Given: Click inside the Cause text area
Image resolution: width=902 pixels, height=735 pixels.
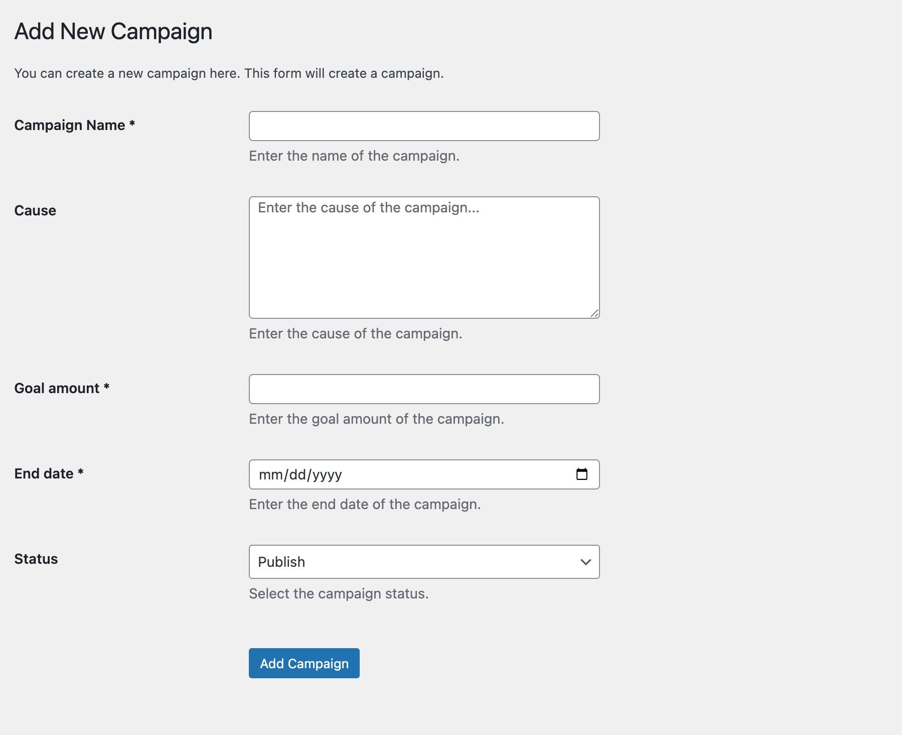Looking at the screenshot, I should click(424, 256).
